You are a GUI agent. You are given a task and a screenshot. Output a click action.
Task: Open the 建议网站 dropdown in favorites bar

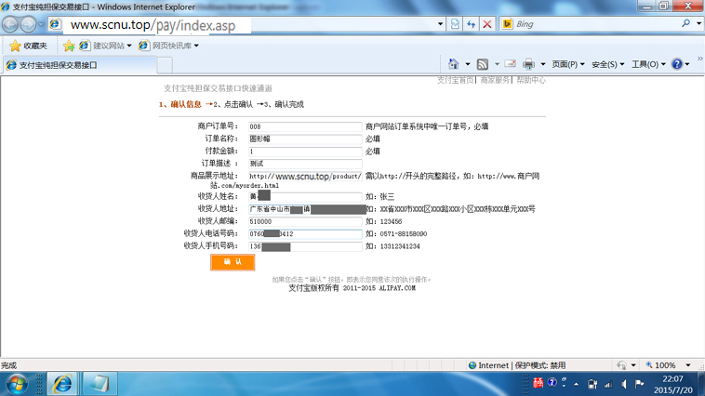tap(106, 46)
